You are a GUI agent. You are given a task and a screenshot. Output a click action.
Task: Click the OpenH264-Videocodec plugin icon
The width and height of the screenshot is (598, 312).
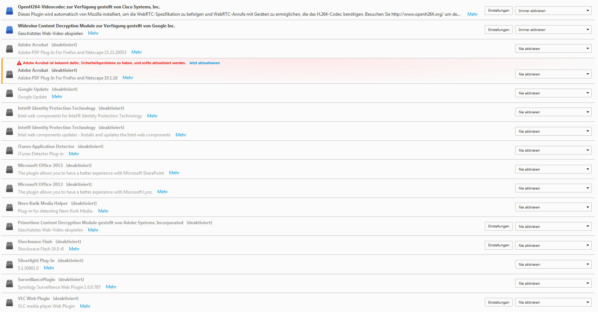point(9,11)
